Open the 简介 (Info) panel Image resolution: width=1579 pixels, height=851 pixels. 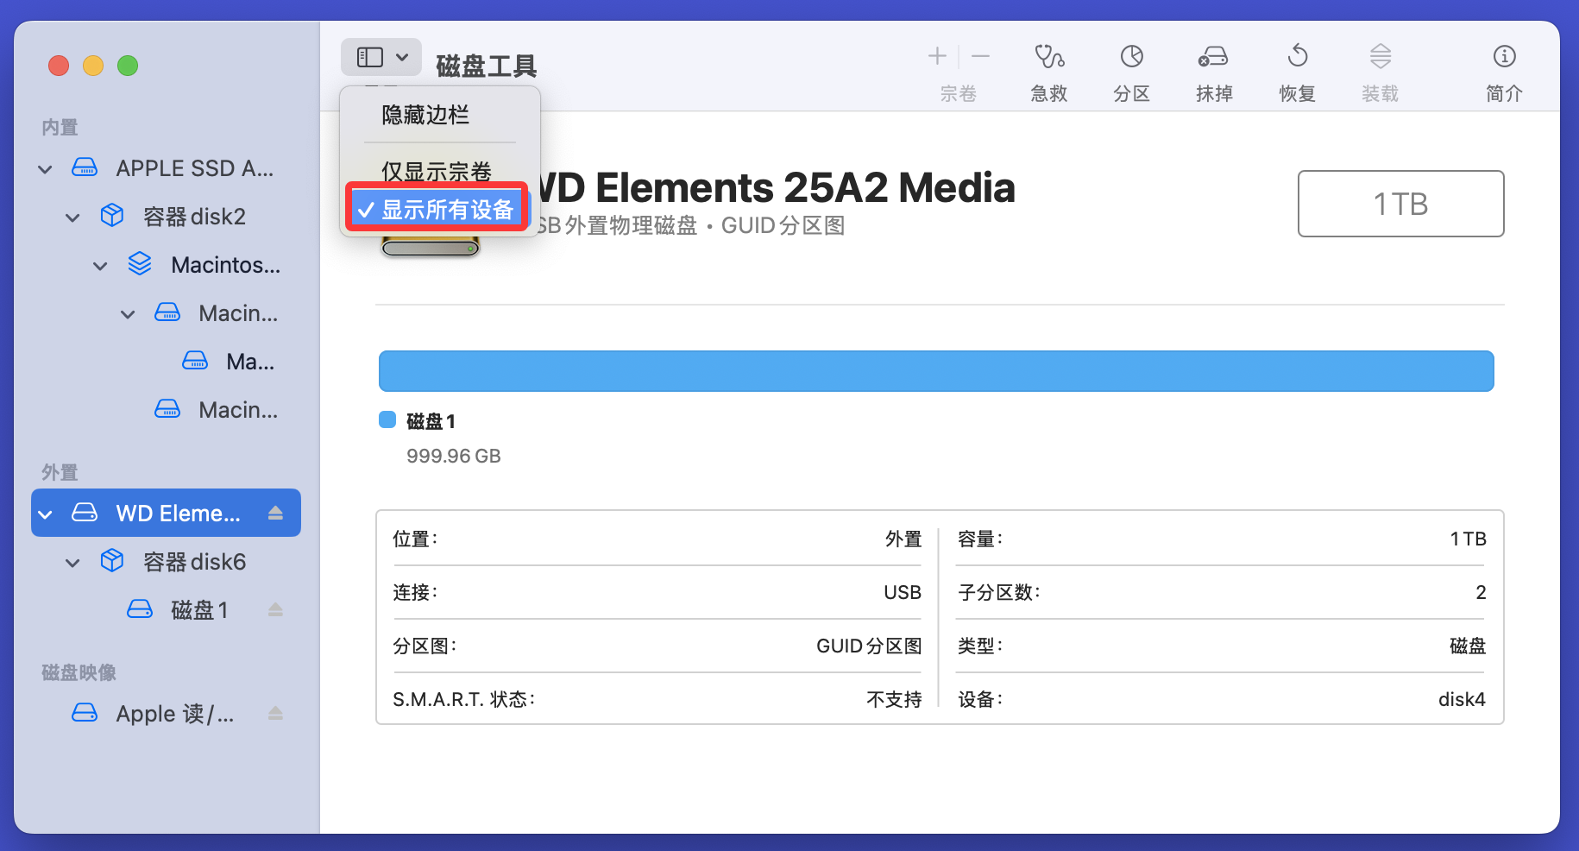click(1504, 69)
